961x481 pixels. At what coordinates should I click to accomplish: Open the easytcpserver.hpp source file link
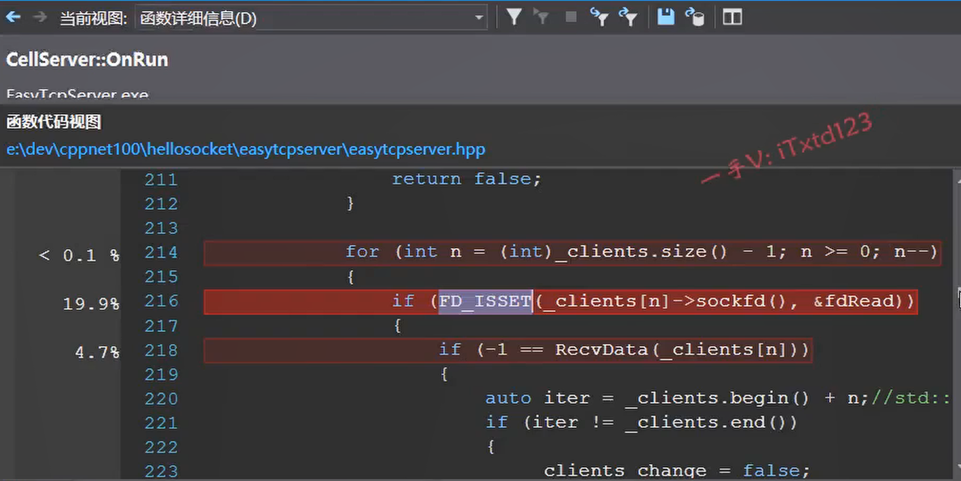pos(246,149)
